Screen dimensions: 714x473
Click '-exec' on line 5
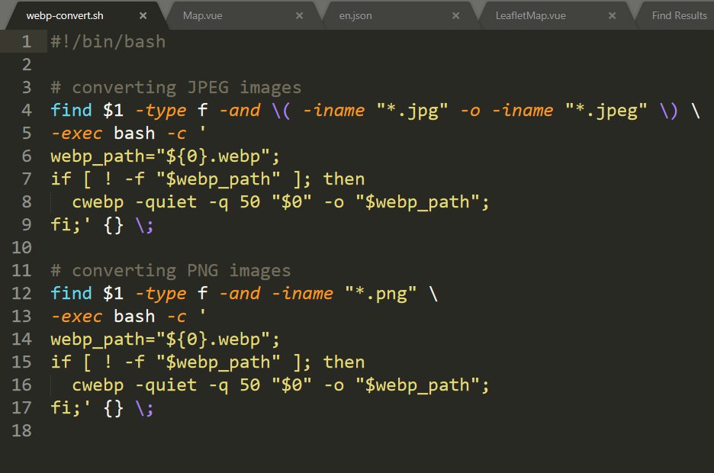76,134
